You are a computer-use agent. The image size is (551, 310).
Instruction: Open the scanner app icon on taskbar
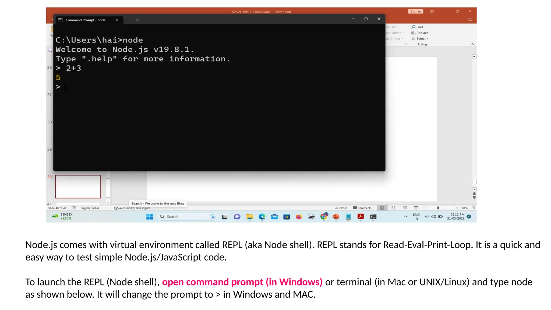pos(311,217)
